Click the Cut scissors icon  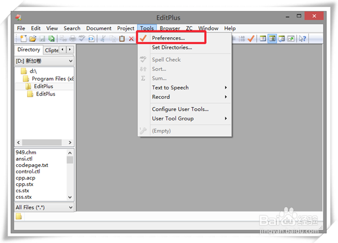click(x=103, y=39)
